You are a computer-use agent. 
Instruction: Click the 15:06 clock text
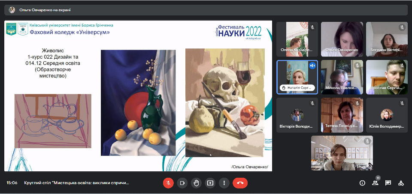pyautogui.click(x=12, y=183)
